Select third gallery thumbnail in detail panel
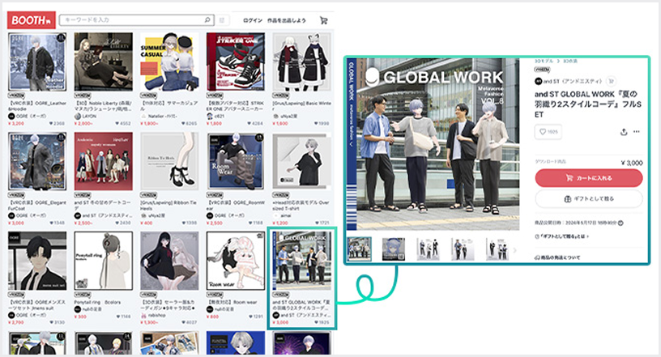Screen dimensions: 661x357 [x=429, y=249]
